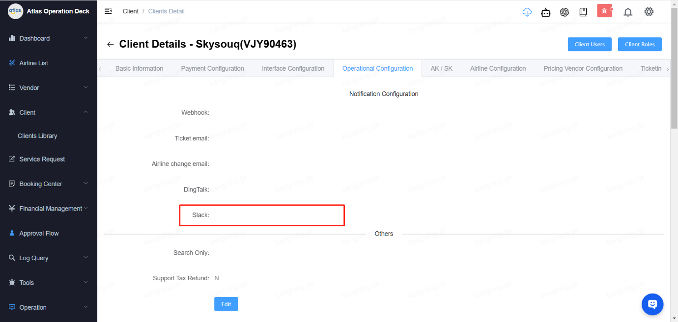Open the book documentation icon

583,12
